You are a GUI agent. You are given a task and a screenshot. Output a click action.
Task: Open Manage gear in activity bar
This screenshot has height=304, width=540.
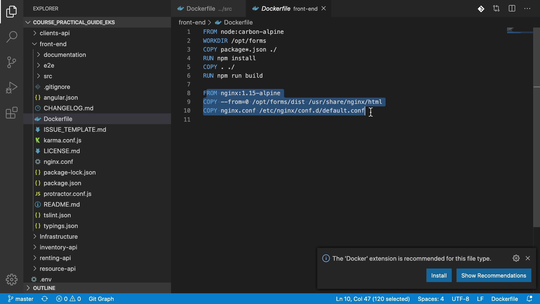(x=12, y=280)
